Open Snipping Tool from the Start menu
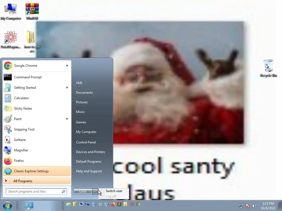This screenshot has height=211, width=282. 37,129
